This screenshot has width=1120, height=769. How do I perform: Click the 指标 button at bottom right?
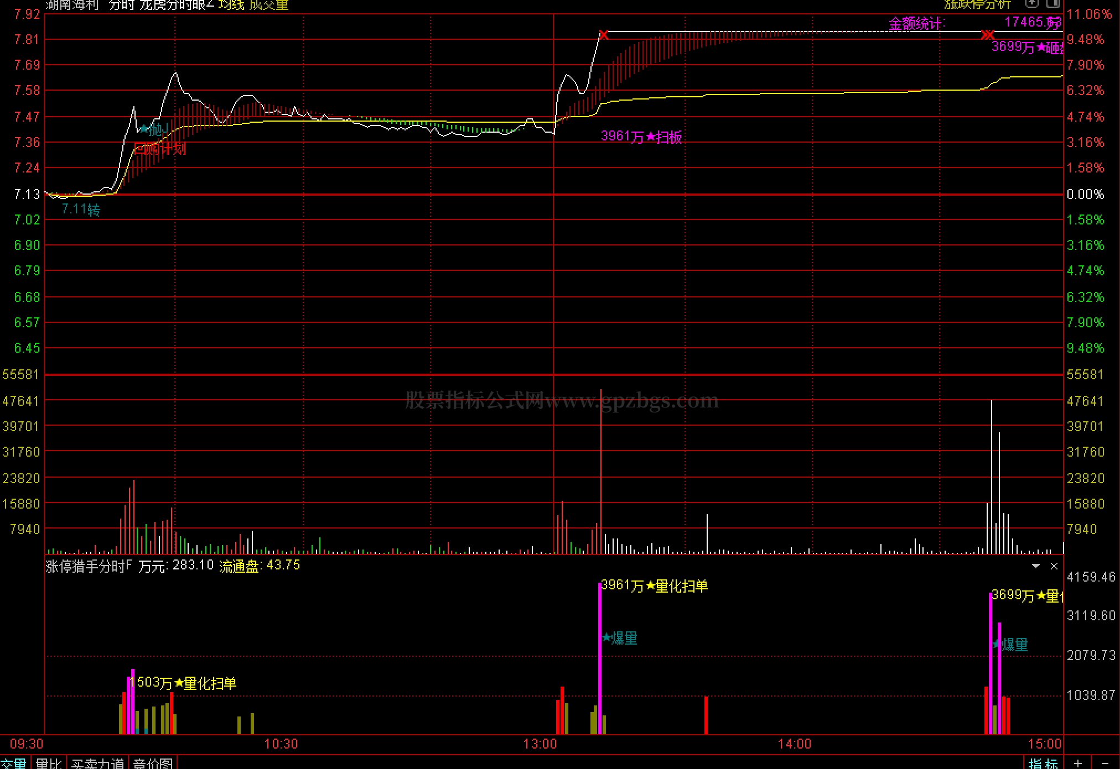[1043, 763]
